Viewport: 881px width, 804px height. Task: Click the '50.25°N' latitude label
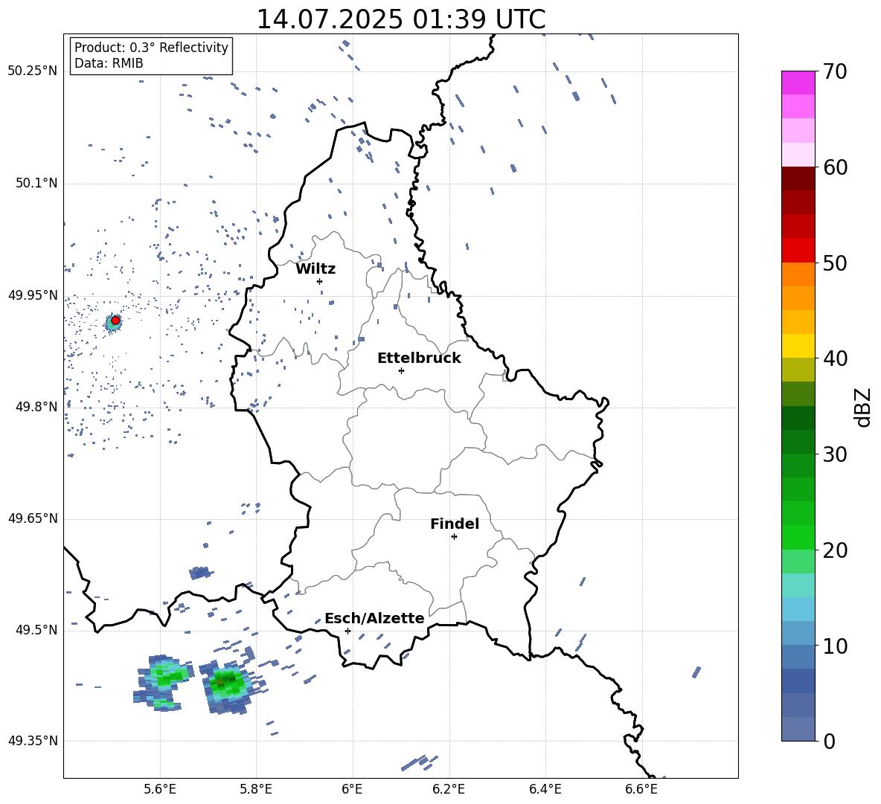33,71
